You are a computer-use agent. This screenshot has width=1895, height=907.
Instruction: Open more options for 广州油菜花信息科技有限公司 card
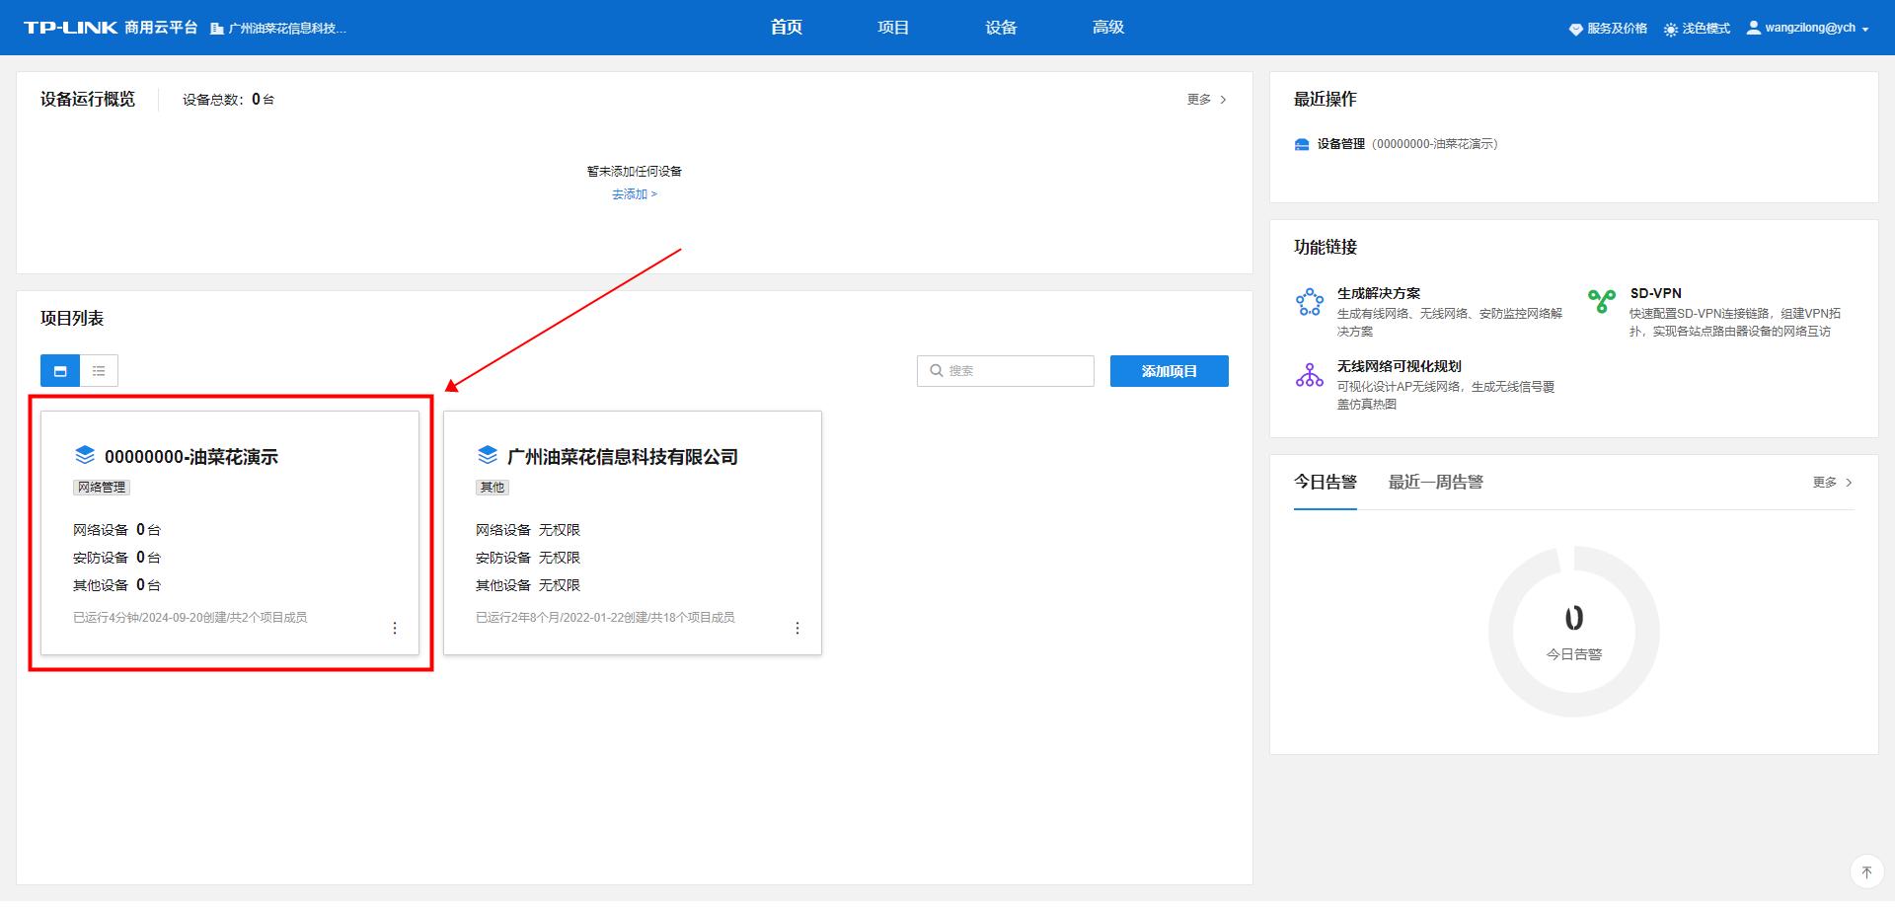click(x=797, y=629)
